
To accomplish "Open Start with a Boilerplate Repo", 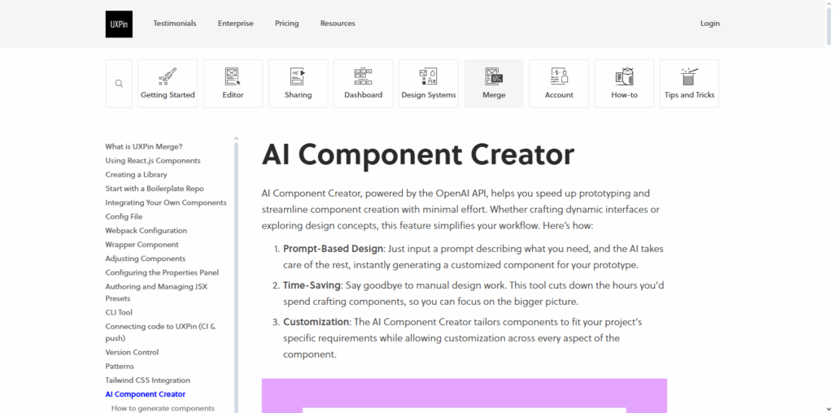I will coord(155,189).
